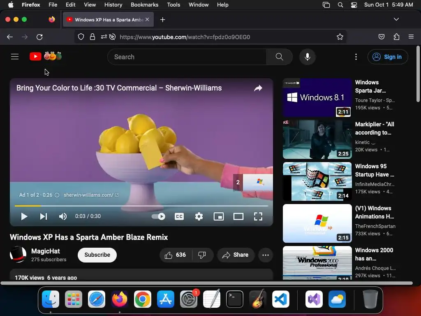This screenshot has height=316, width=421.
Task: Bookmark this page with the star
Action: coord(340,37)
